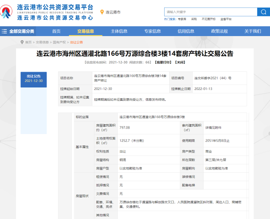The height and width of the screenshot is (219, 270).
Task: Click 标的坐落 address value cell
Action: point(182,117)
